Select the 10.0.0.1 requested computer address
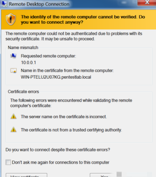The width and height of the screenshot is (156, 177). [28, 63]
